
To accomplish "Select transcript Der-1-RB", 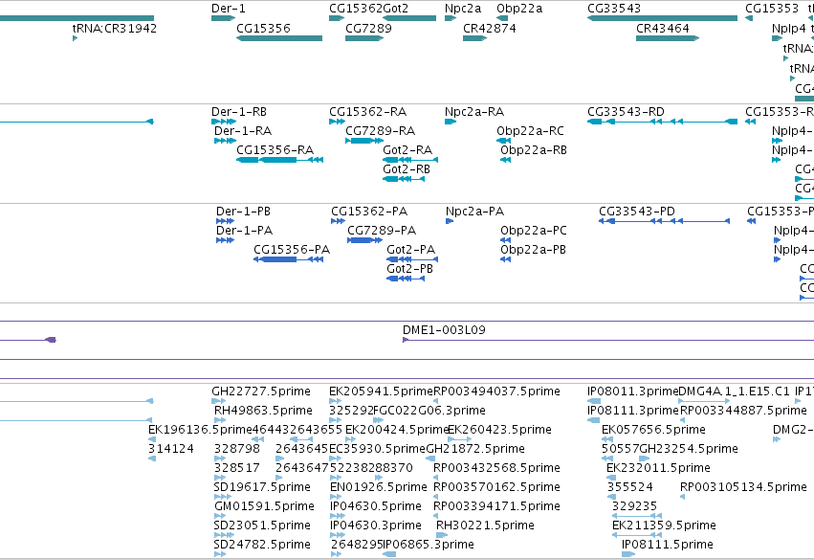I will [224, 122].
